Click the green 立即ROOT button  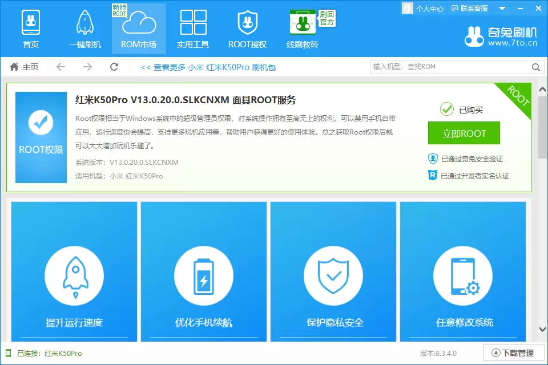[x=465, y=133]
